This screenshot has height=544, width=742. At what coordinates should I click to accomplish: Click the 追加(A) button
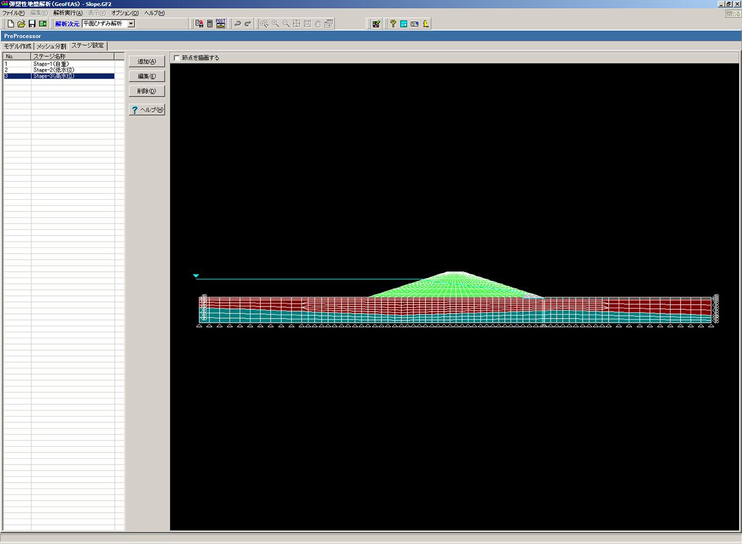tap(147, 61)
